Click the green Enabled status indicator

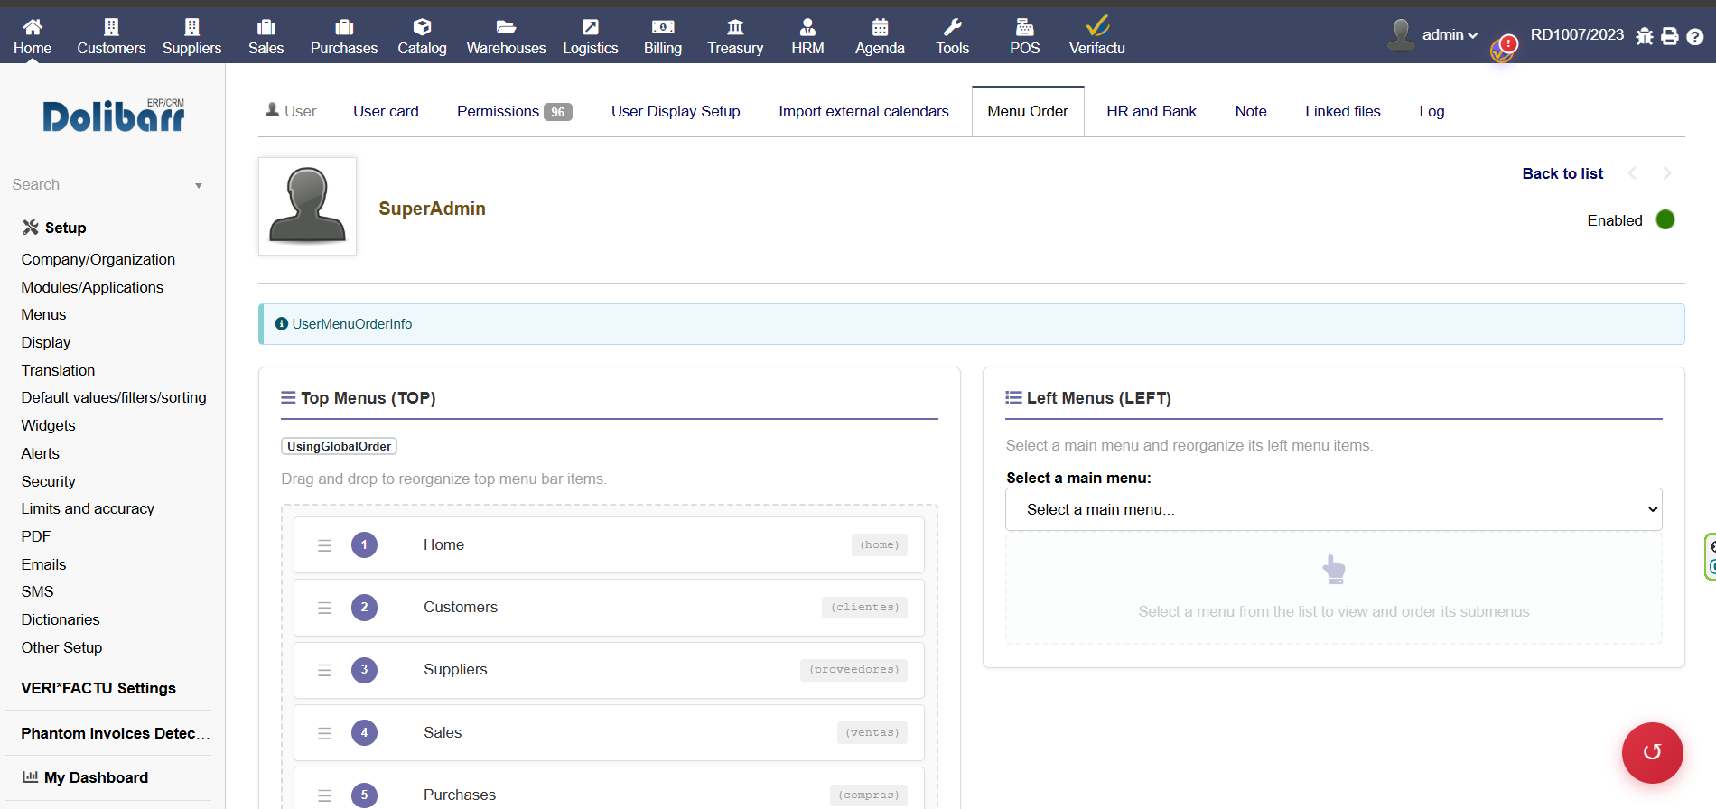tap(1665, 220)
